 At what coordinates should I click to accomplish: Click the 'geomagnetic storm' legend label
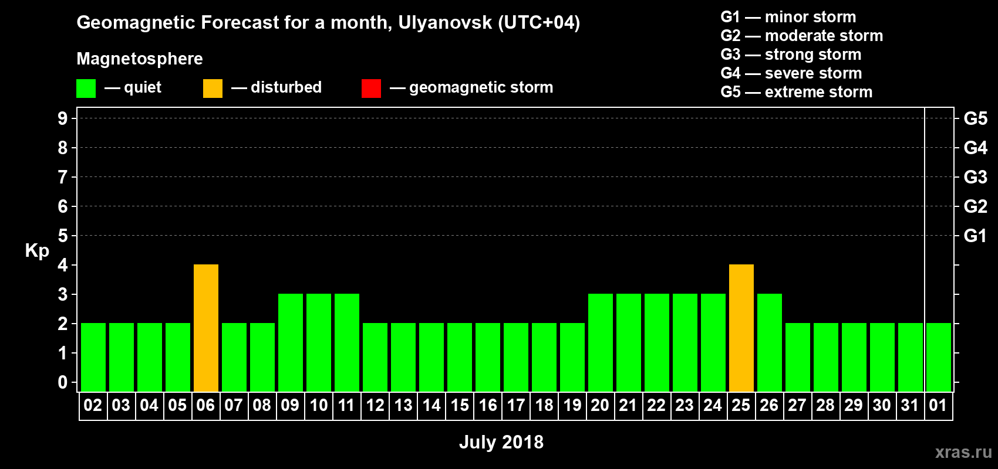coord(481,88)
